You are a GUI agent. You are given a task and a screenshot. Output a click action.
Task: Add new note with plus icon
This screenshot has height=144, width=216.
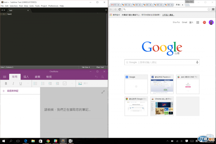4,91
